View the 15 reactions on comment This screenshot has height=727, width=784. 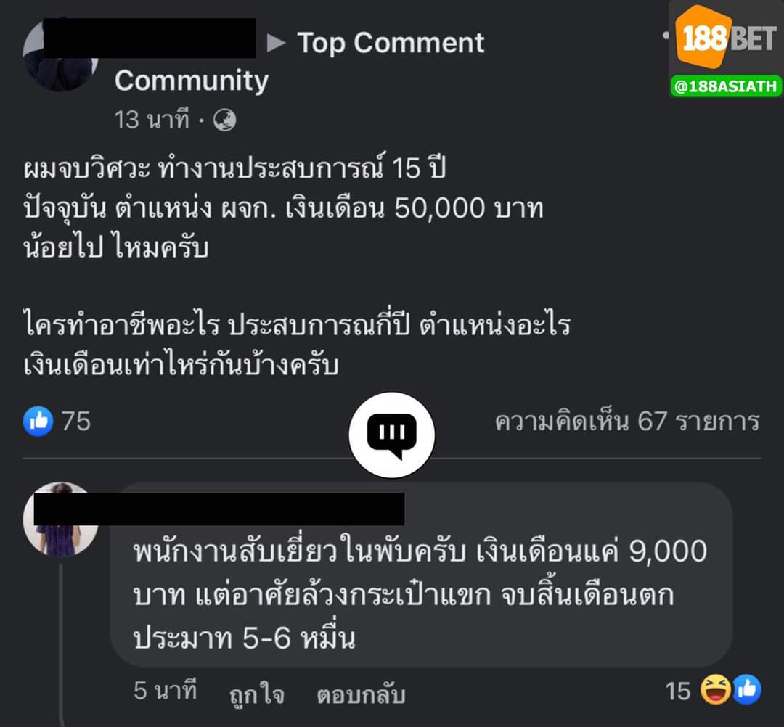point(677,691)
